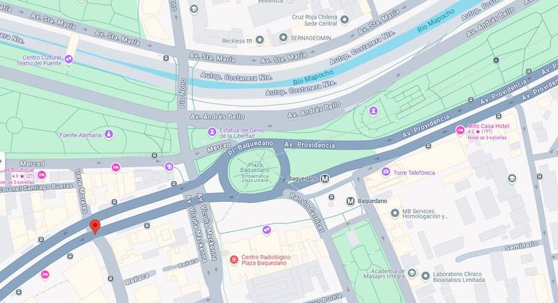Click the second Baquedano metro icon below roundabout
Image resolution: width=558 pixels, height=303 pixels.
(350, 201)
